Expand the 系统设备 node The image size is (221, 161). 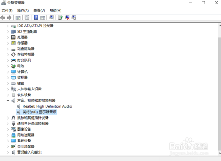pyautogui.click(x=8, y=141)
